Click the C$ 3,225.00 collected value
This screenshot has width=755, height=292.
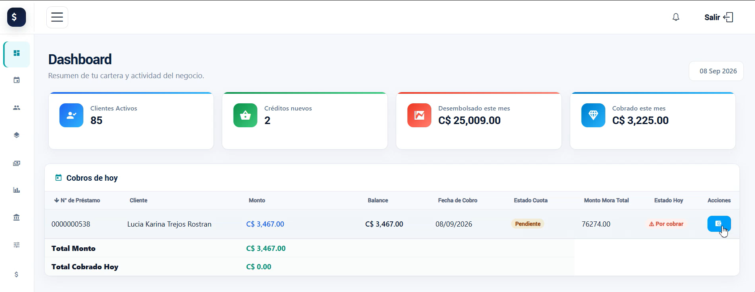640,120
